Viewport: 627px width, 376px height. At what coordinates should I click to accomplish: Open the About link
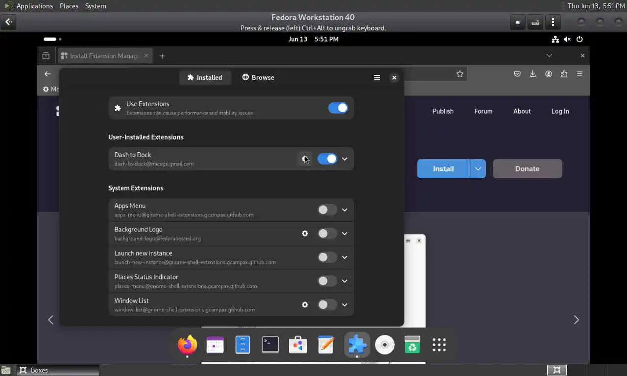click(x=522, y=111)
